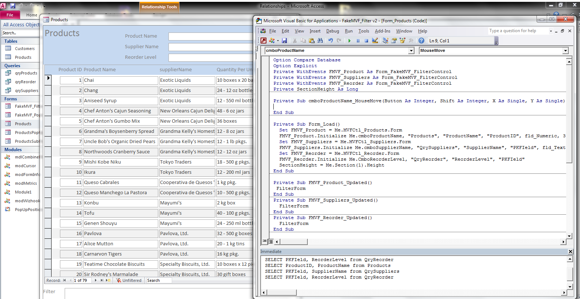
Task: Open Edit menu in VBA editor
Action: click(285, 31)
